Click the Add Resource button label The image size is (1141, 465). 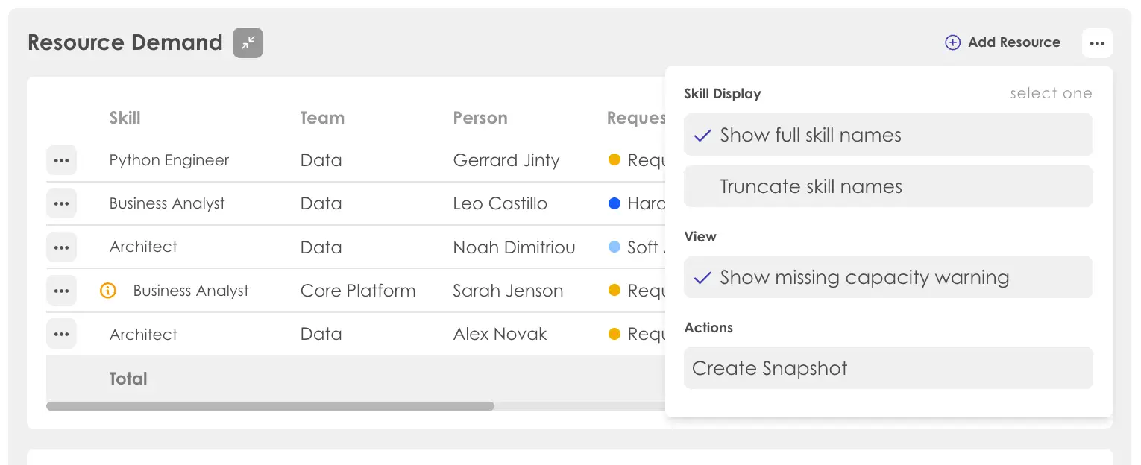(x=1014, y=42)
